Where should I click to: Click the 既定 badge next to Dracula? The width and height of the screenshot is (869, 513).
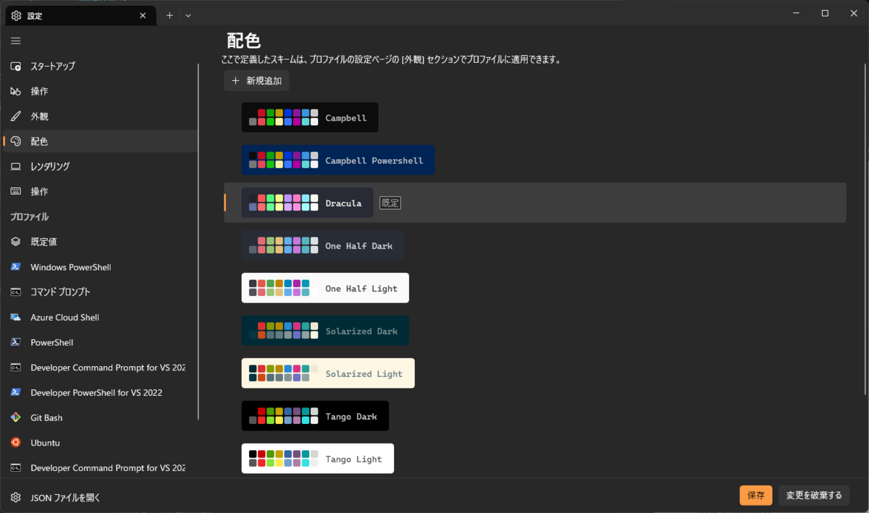[x=390, y=203]
